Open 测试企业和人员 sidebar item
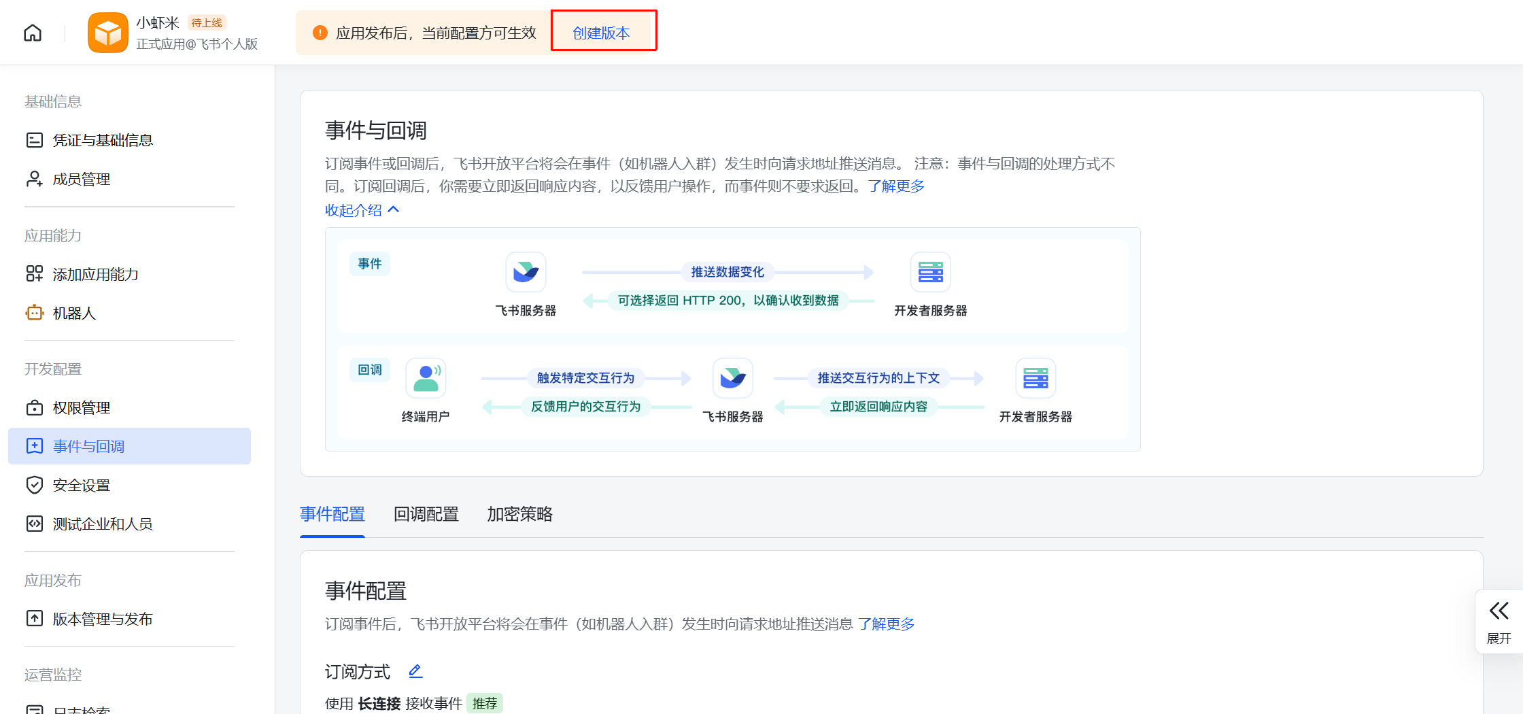This screenshot has width=1523, height=714. tap(103, 524)
